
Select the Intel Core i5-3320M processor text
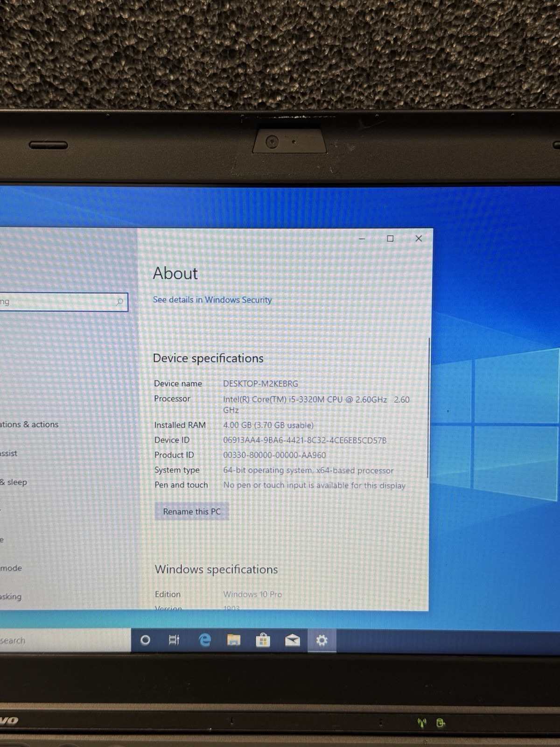316,405
